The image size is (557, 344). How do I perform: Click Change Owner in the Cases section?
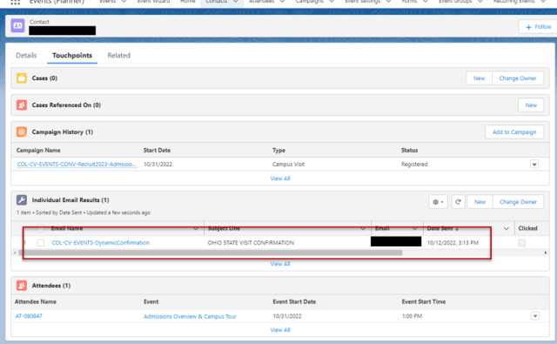[518, 78]
